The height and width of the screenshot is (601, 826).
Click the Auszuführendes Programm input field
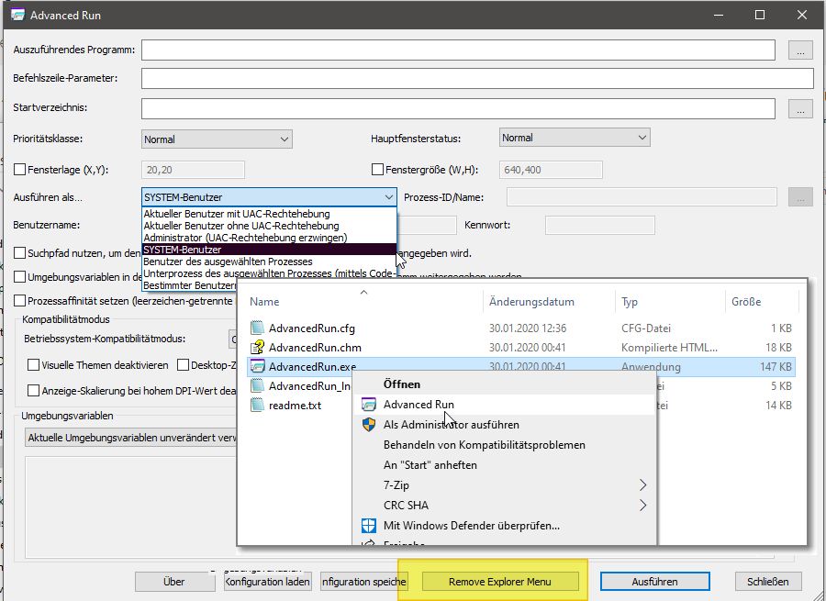(458, 50)
